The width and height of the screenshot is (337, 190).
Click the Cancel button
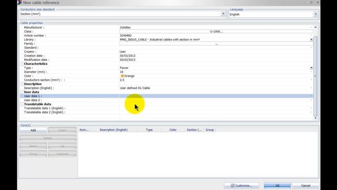[x=305, y=185]
